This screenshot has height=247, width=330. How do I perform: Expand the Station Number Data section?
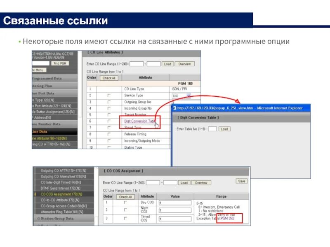[55, 124]
